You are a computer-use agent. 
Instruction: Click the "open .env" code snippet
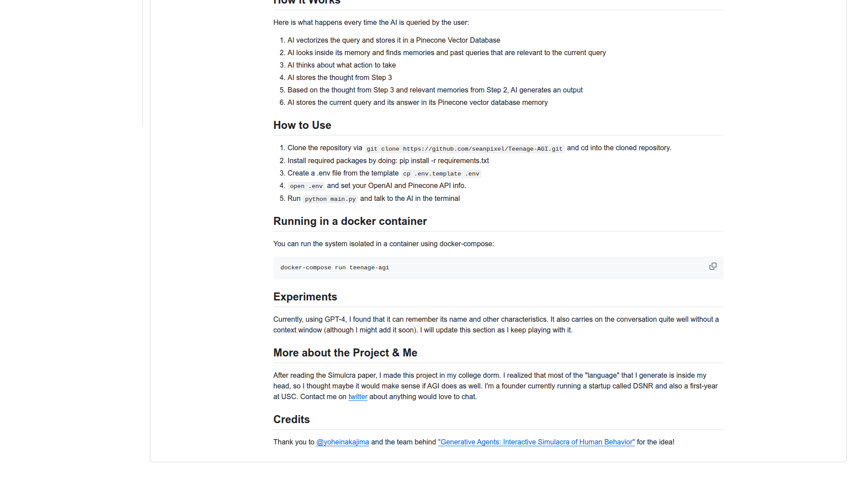pyautogui.click(x=306, y=186)
